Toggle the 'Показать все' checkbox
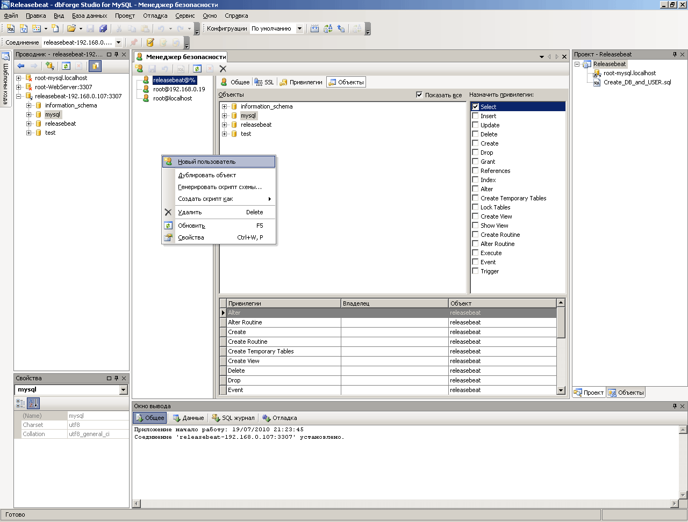Screen dimensions: 688x522 pyautogui.click(x=419, y=95)
